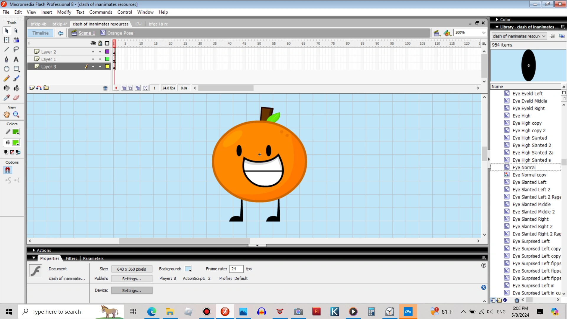The height and width of the screenshot is (319, 567).
Task: Toggle Layer 2 visibility dot
Action: pos(93,52)
